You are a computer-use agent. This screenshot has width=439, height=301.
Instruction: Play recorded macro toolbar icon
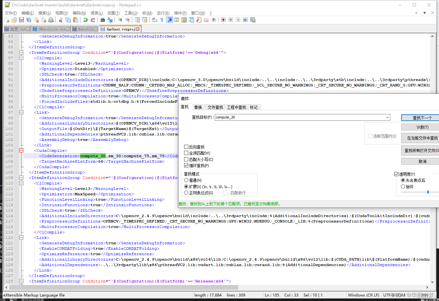[x=238, y=20]
